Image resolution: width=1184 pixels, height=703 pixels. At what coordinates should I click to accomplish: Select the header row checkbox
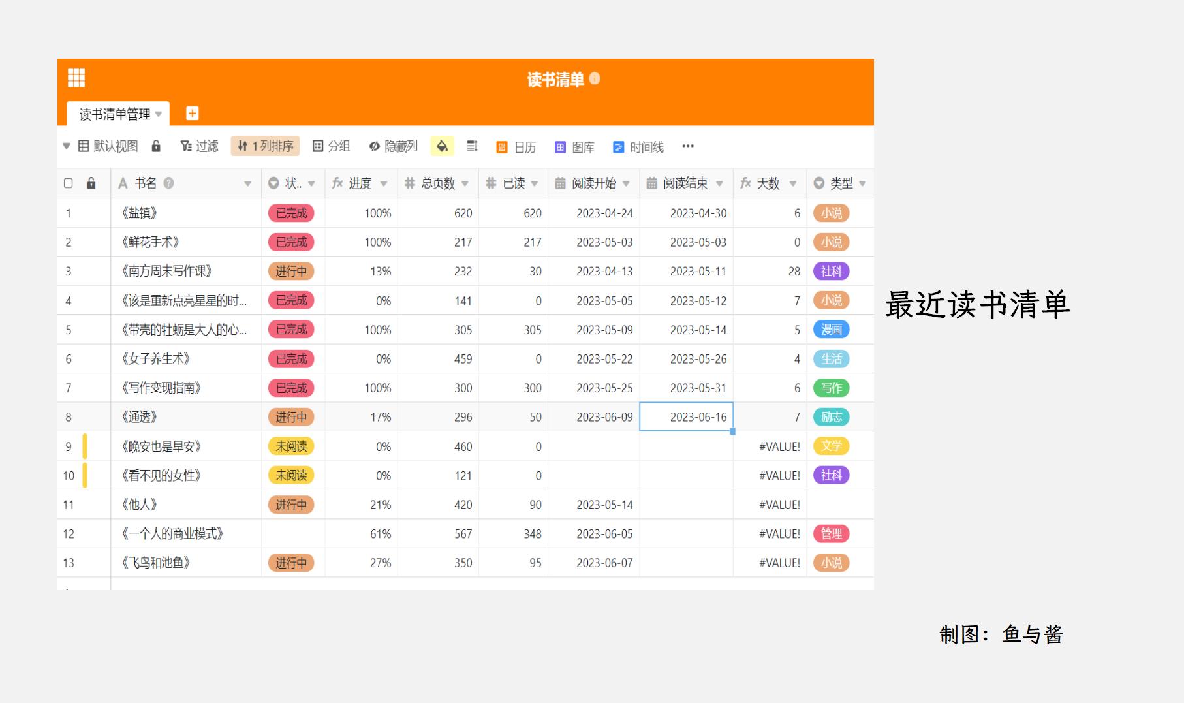(x=68, y=183)
